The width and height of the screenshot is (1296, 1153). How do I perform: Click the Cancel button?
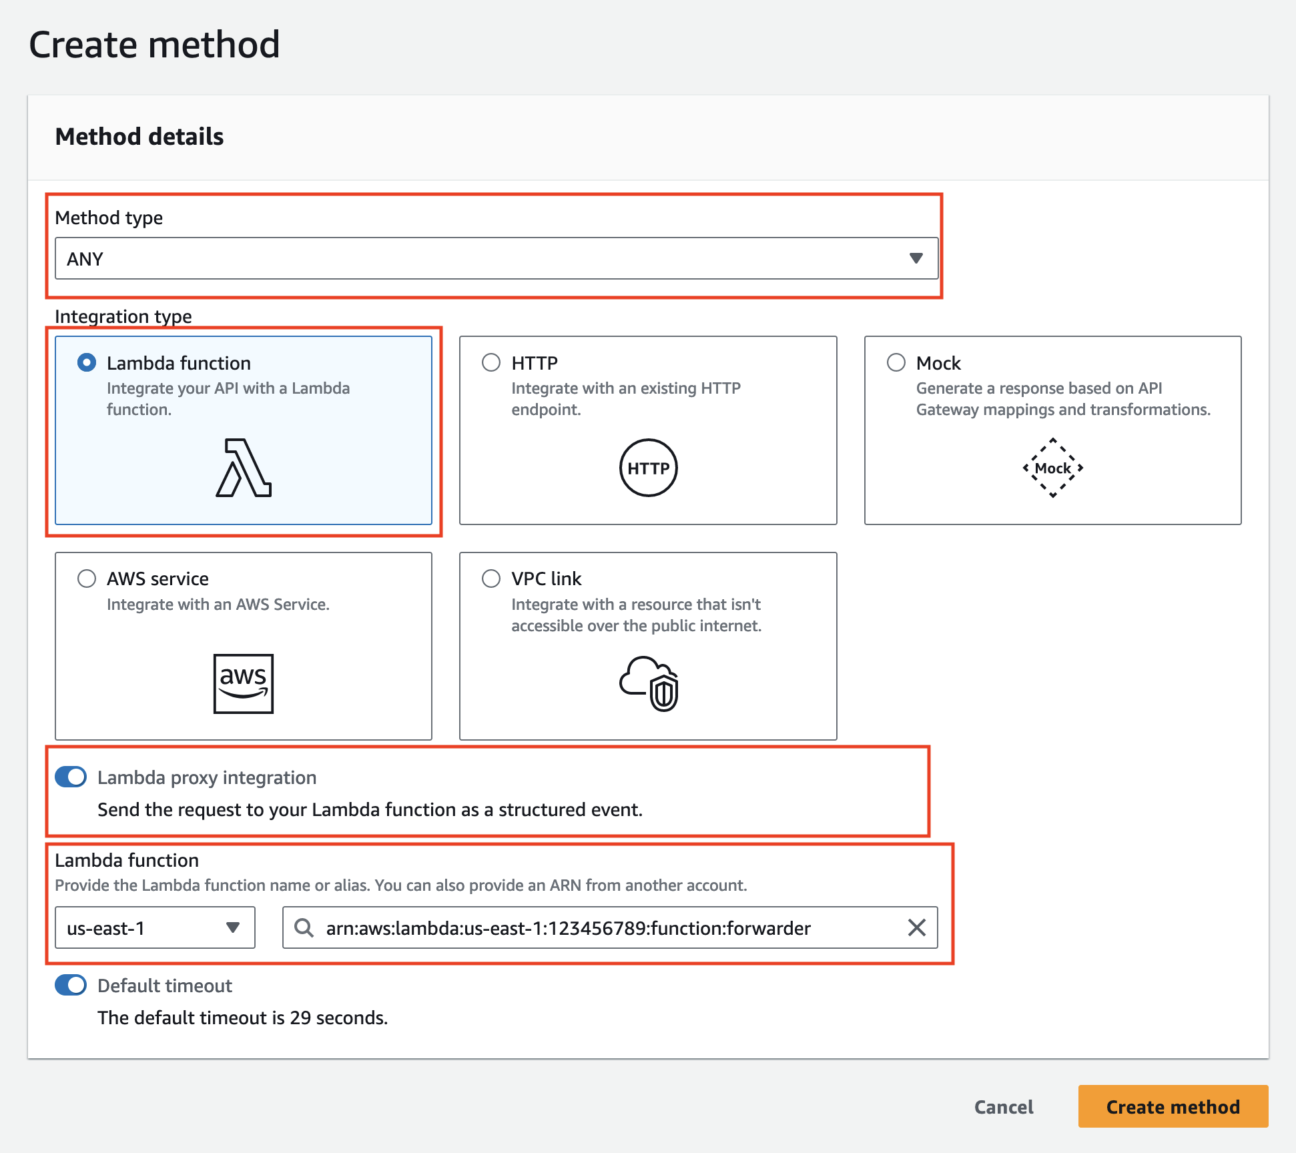click(x=1004, y=1107)
